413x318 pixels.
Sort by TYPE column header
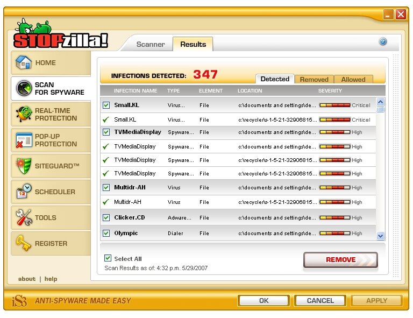[173, 90]
